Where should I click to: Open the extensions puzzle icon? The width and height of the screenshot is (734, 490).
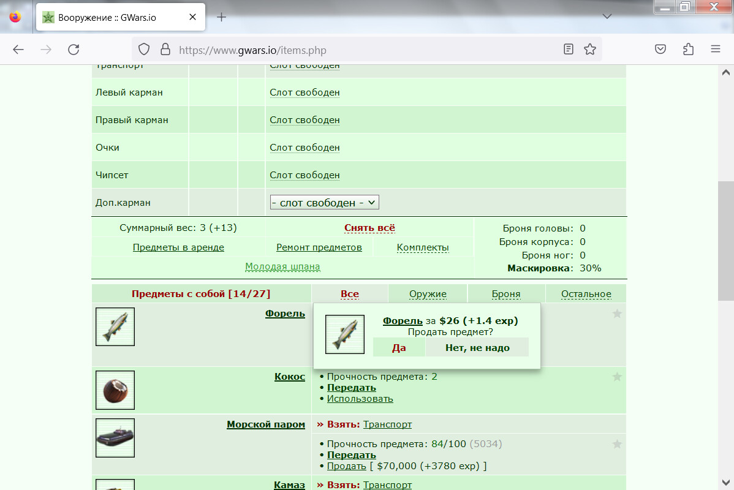coord(688,49)
